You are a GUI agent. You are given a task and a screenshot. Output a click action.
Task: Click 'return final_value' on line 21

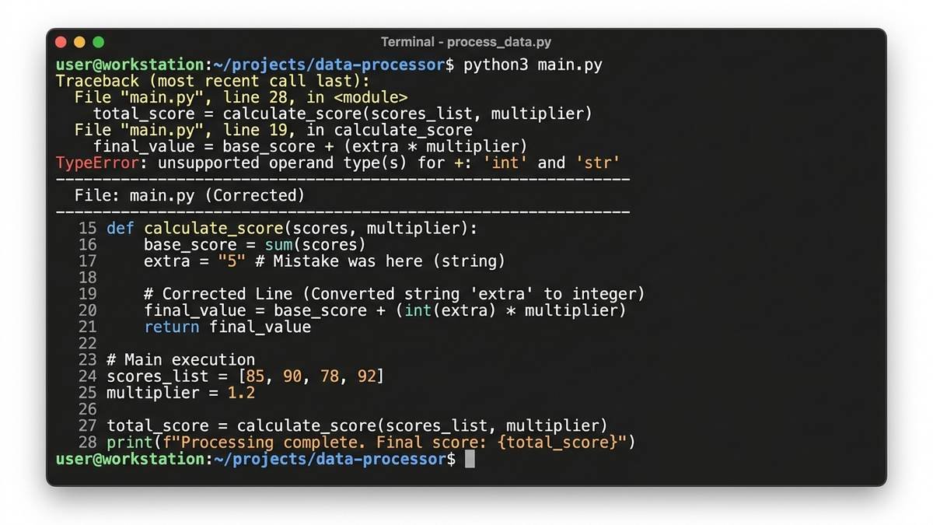[x=227, y=326]
